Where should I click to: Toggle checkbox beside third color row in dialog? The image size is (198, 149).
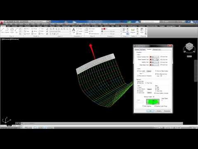pyautogui.click(x=161, y=62)
